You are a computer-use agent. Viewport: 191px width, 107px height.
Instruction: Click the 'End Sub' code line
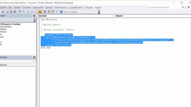[46, 48]
